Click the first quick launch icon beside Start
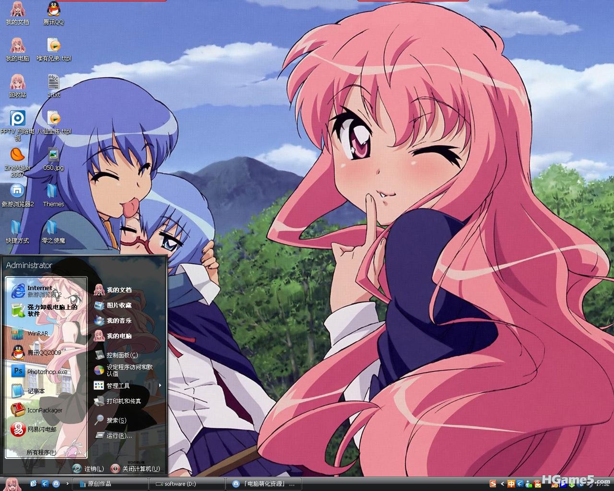 pyautogui.click(x=34, y=484)
